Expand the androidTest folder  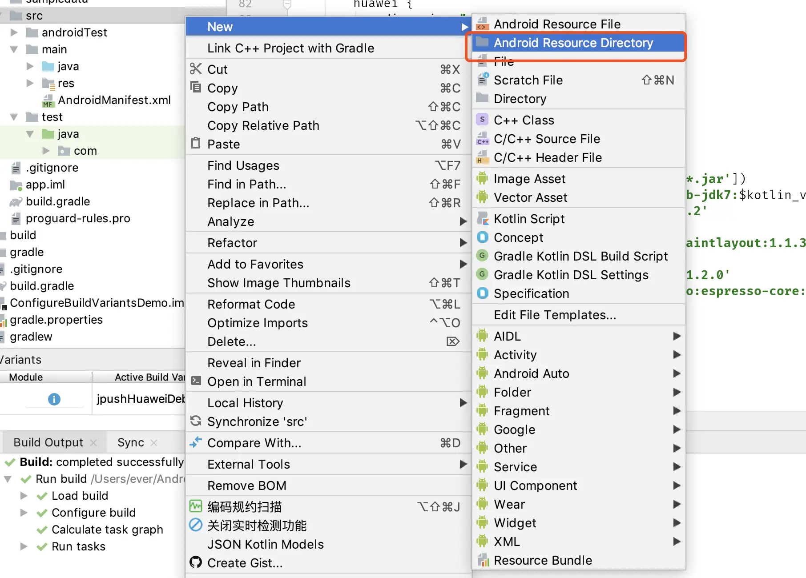click(x=14, y=32)
